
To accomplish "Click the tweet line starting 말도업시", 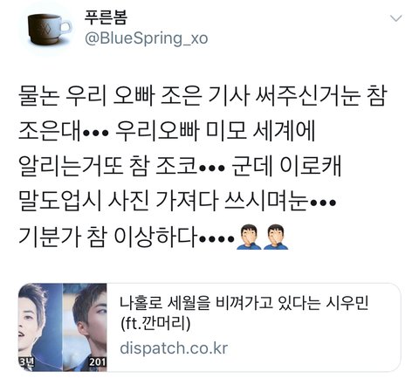I will point(177,202).
